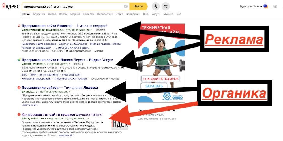This screenshot has height=141, width=283.
Task: Open the Услуги tab
Action: (156, 14)
